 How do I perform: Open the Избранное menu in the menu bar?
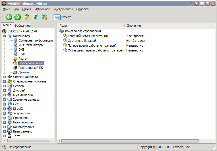point(42,9)
